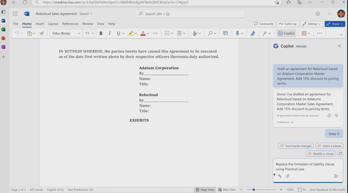Click the Summarize changes suggestion
348x193 pixels.
pyautogui.click(x=295, y=146)
